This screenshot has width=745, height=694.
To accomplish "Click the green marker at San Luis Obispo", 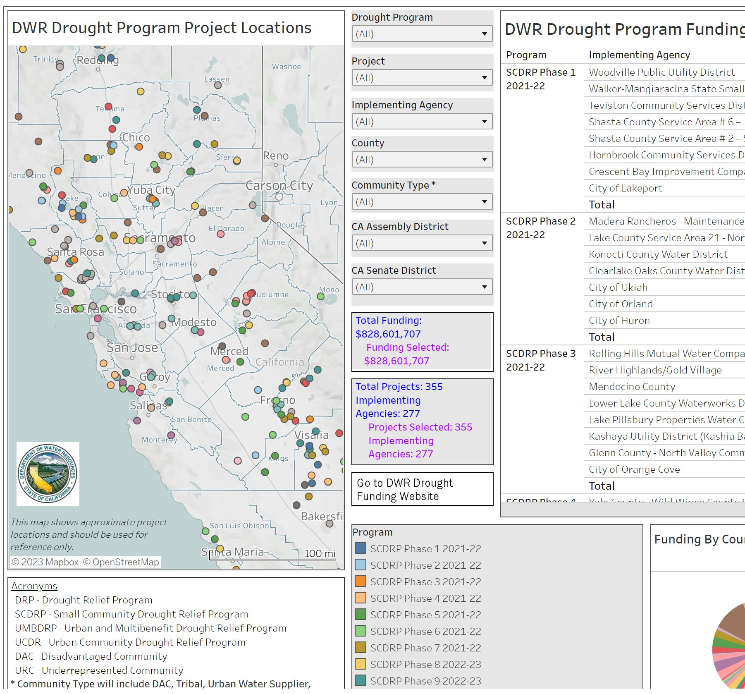I will click(x=205, y=531).
